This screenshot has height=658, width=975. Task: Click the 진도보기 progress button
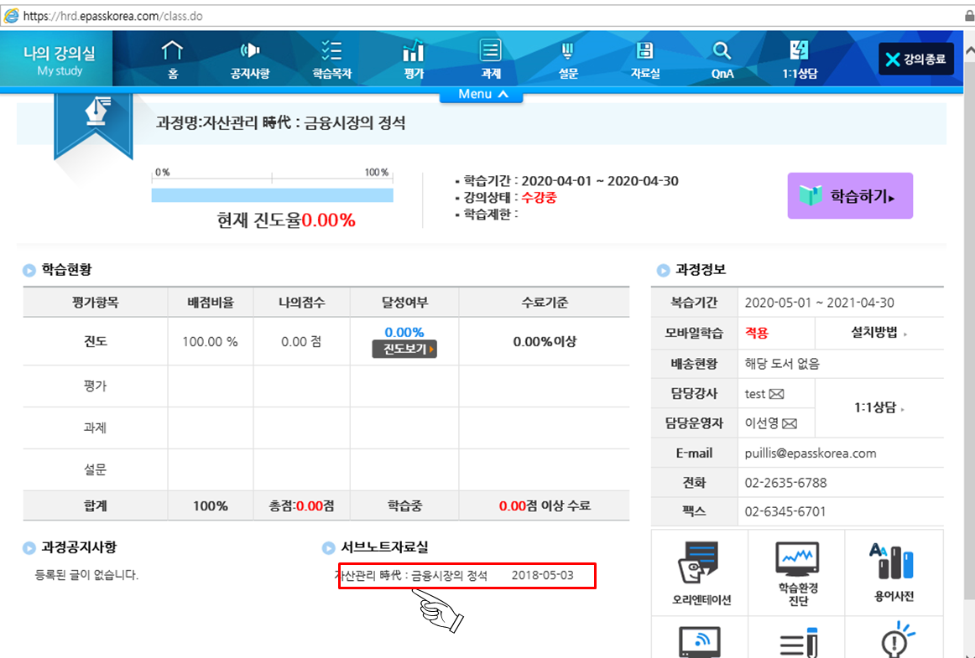pos(404,350)
